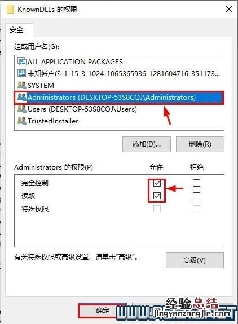Viewport: 238px width, 324px height.
Task: Uncheck Allow for 完全控制 (Full control)
Action: tap(157, 183)
